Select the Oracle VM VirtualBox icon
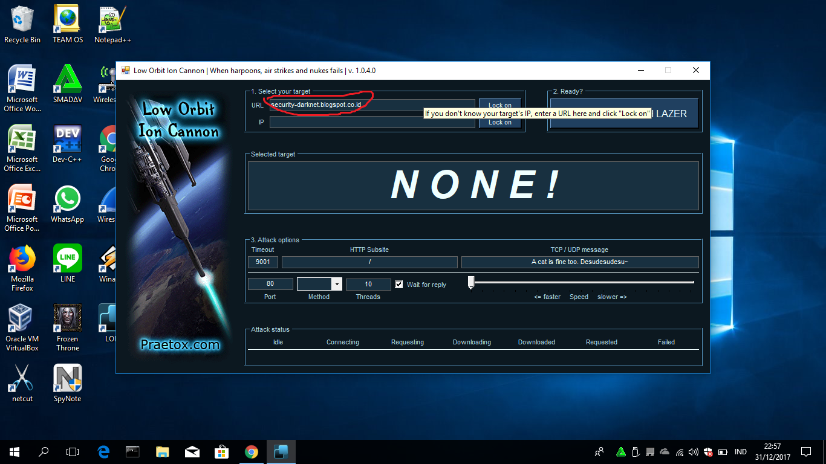 click(x=22, y=327)
